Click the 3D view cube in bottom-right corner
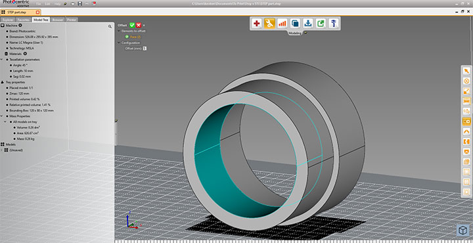The width and height of the screenshot is (473, 243). click(x=462, y=231)
